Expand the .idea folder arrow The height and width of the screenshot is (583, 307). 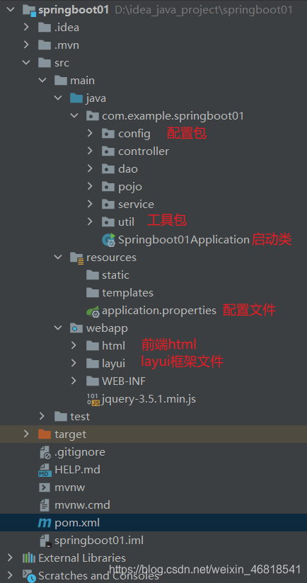26,28
